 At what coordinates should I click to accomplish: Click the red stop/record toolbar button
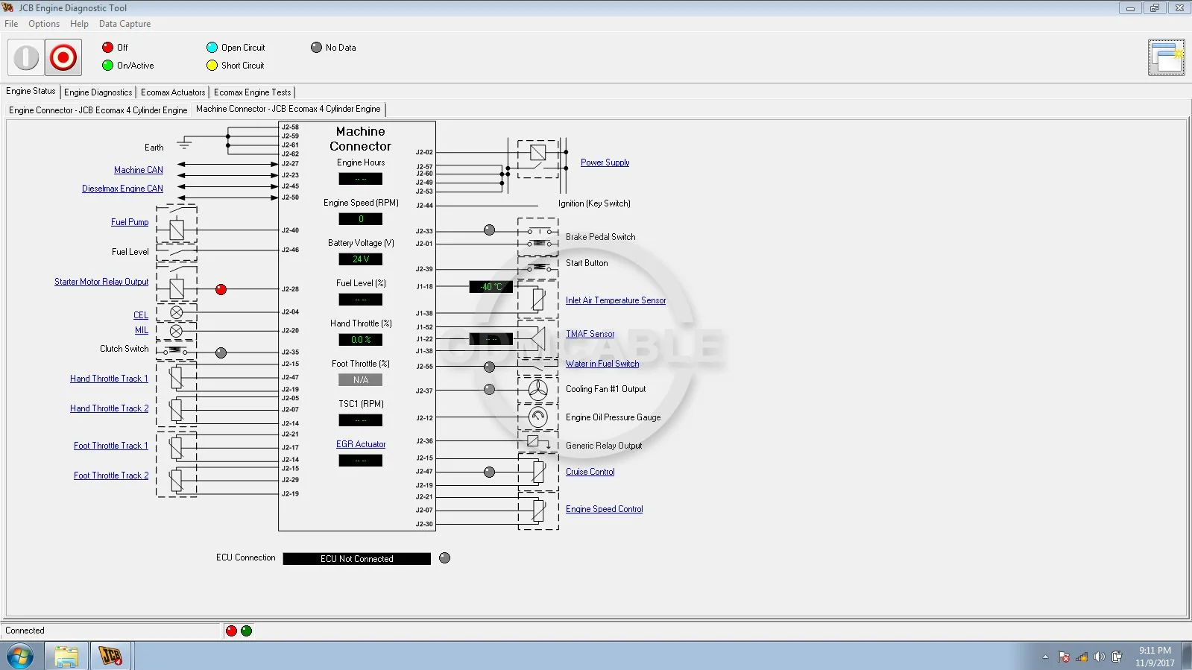[x=63, y=57]
